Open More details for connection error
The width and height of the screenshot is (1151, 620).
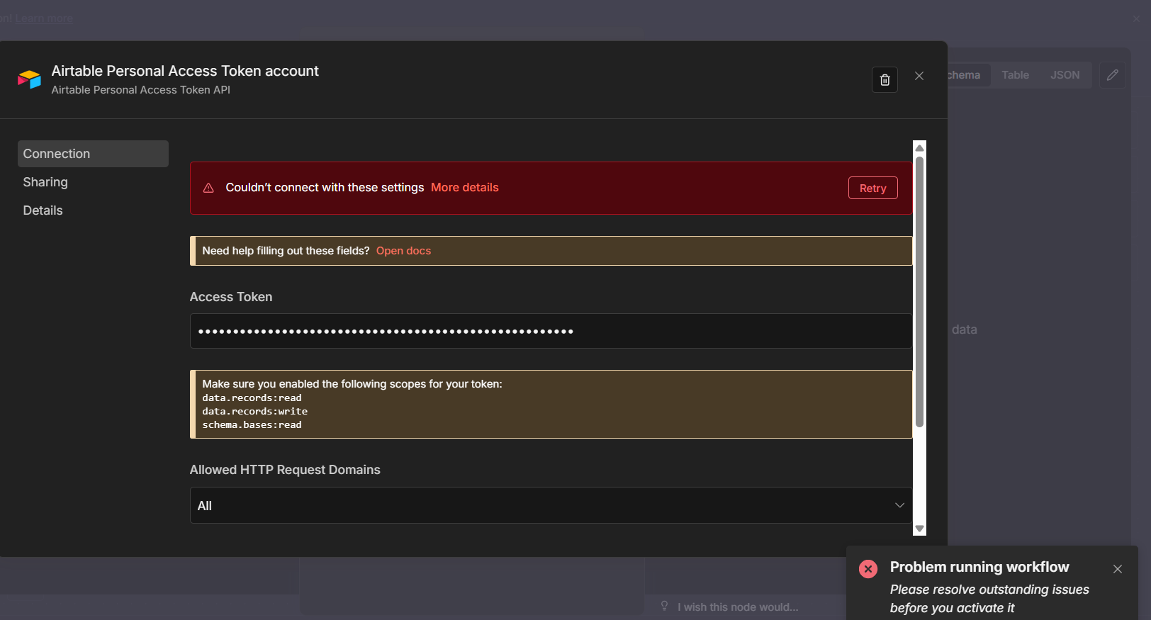pos(465,188)
